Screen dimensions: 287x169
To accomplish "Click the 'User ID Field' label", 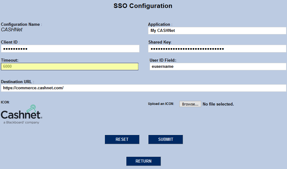I will pyautogui.click(x=162, y=60).
